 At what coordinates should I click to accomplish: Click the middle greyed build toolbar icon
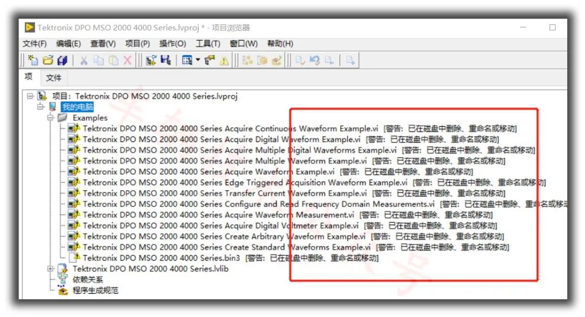262,60
